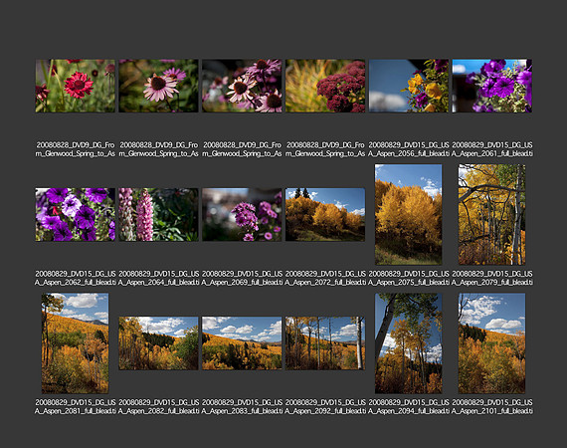Select the Aspen_2081 vertical hillside thumbnail
The height and width of the screenshot is (448, 567).
click(75, 343)
